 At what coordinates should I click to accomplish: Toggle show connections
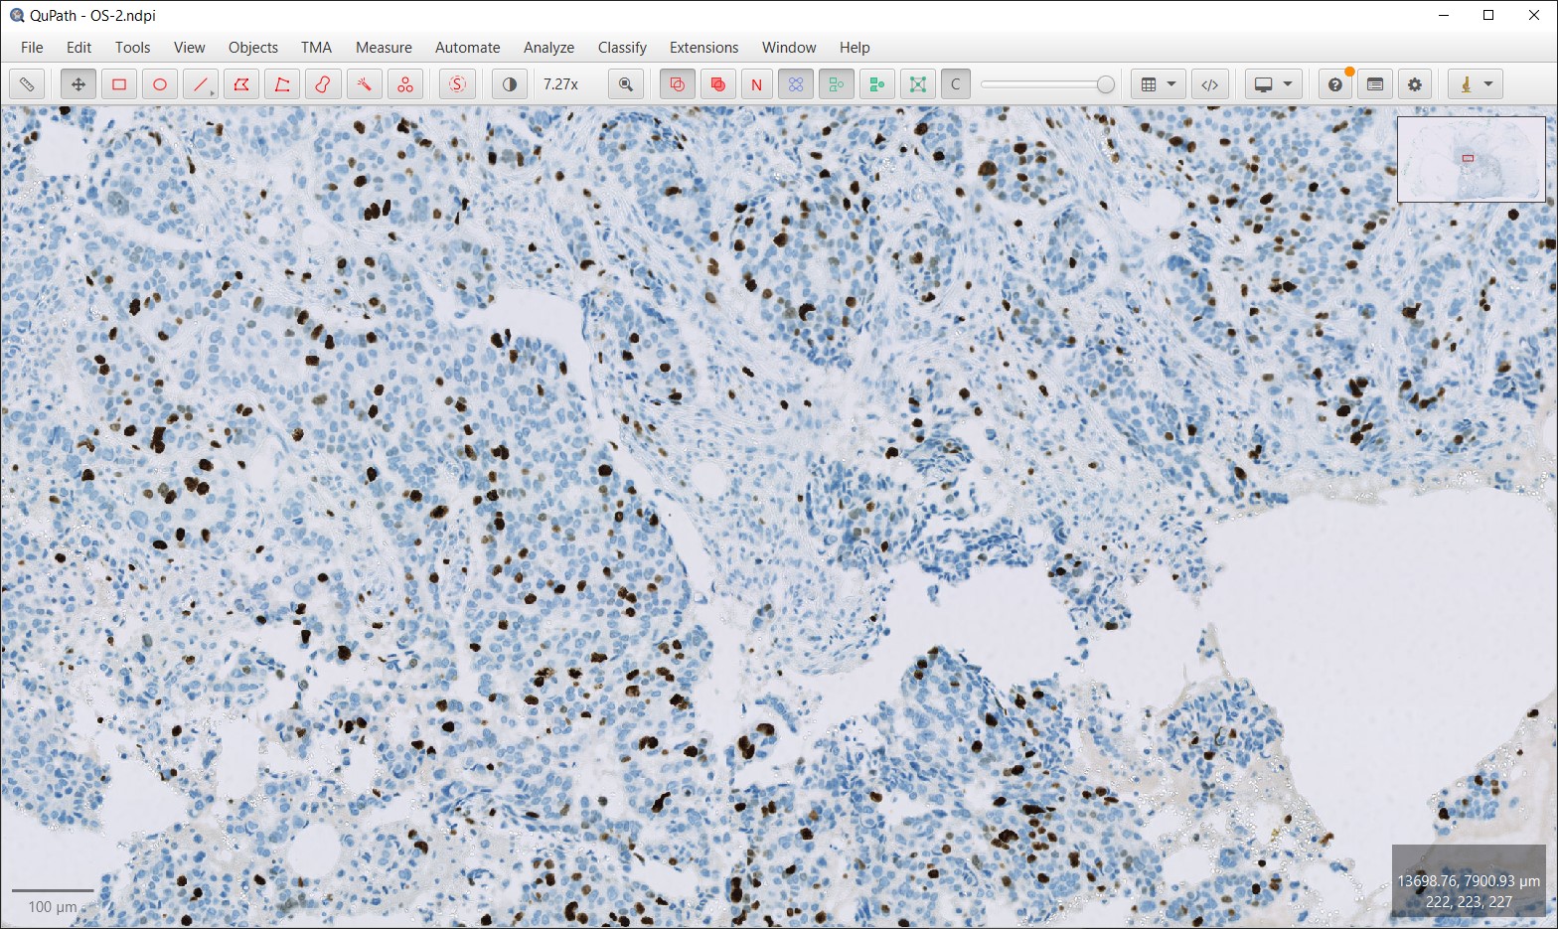click(x=918, y=84)
